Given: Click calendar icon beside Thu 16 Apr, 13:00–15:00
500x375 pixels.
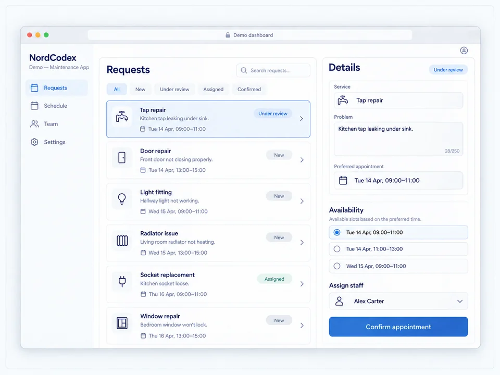Looking at the screenshot, I should tap(143, 336).
